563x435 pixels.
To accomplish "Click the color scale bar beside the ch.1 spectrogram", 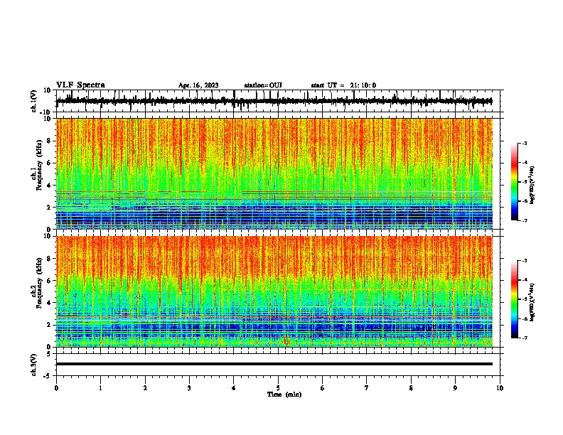I will 514,182.
